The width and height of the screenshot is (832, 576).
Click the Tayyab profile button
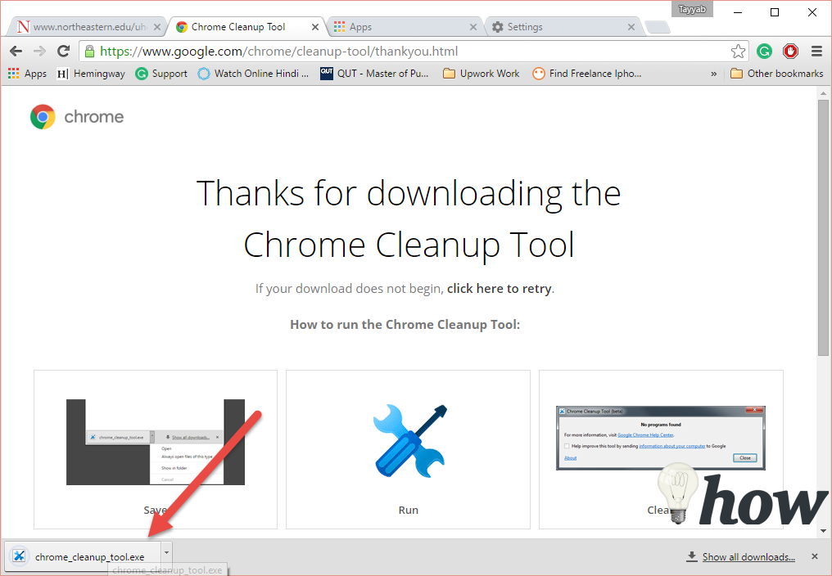692,9
